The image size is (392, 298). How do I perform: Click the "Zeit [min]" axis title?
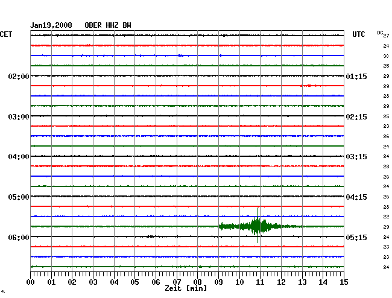point(186,288)
